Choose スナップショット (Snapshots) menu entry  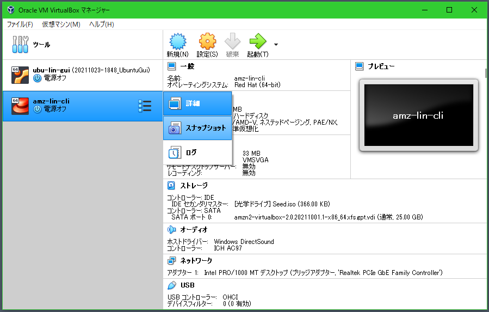pyautogui.click(x=197, y=128)
